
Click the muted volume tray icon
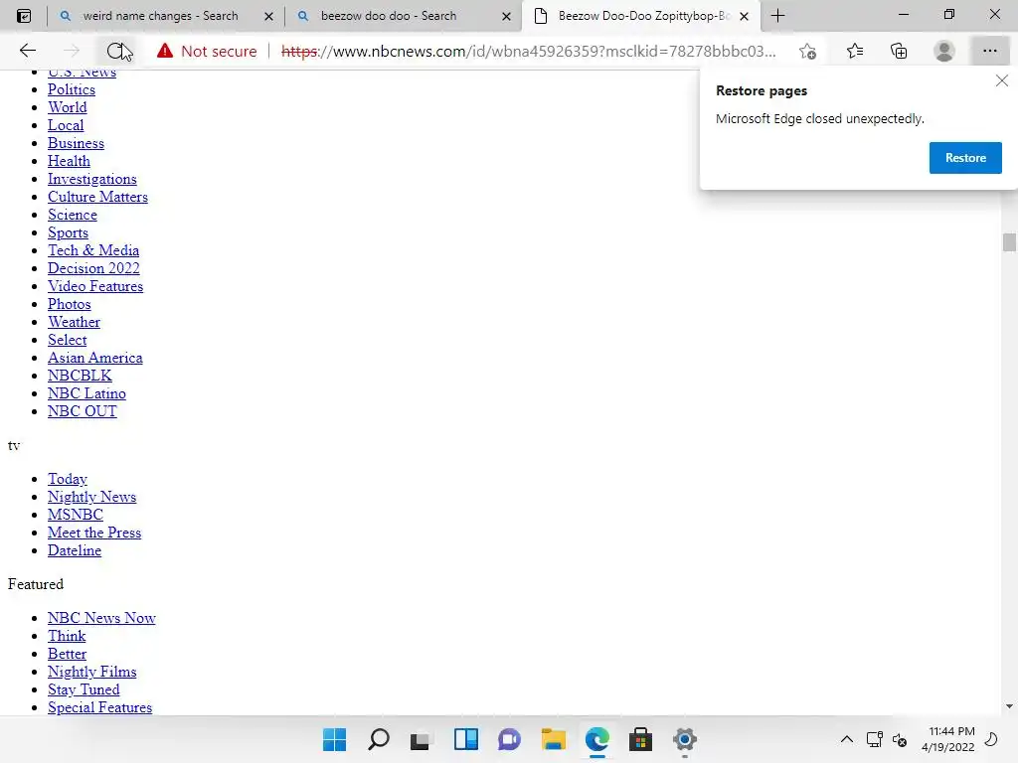click(900, 739)
